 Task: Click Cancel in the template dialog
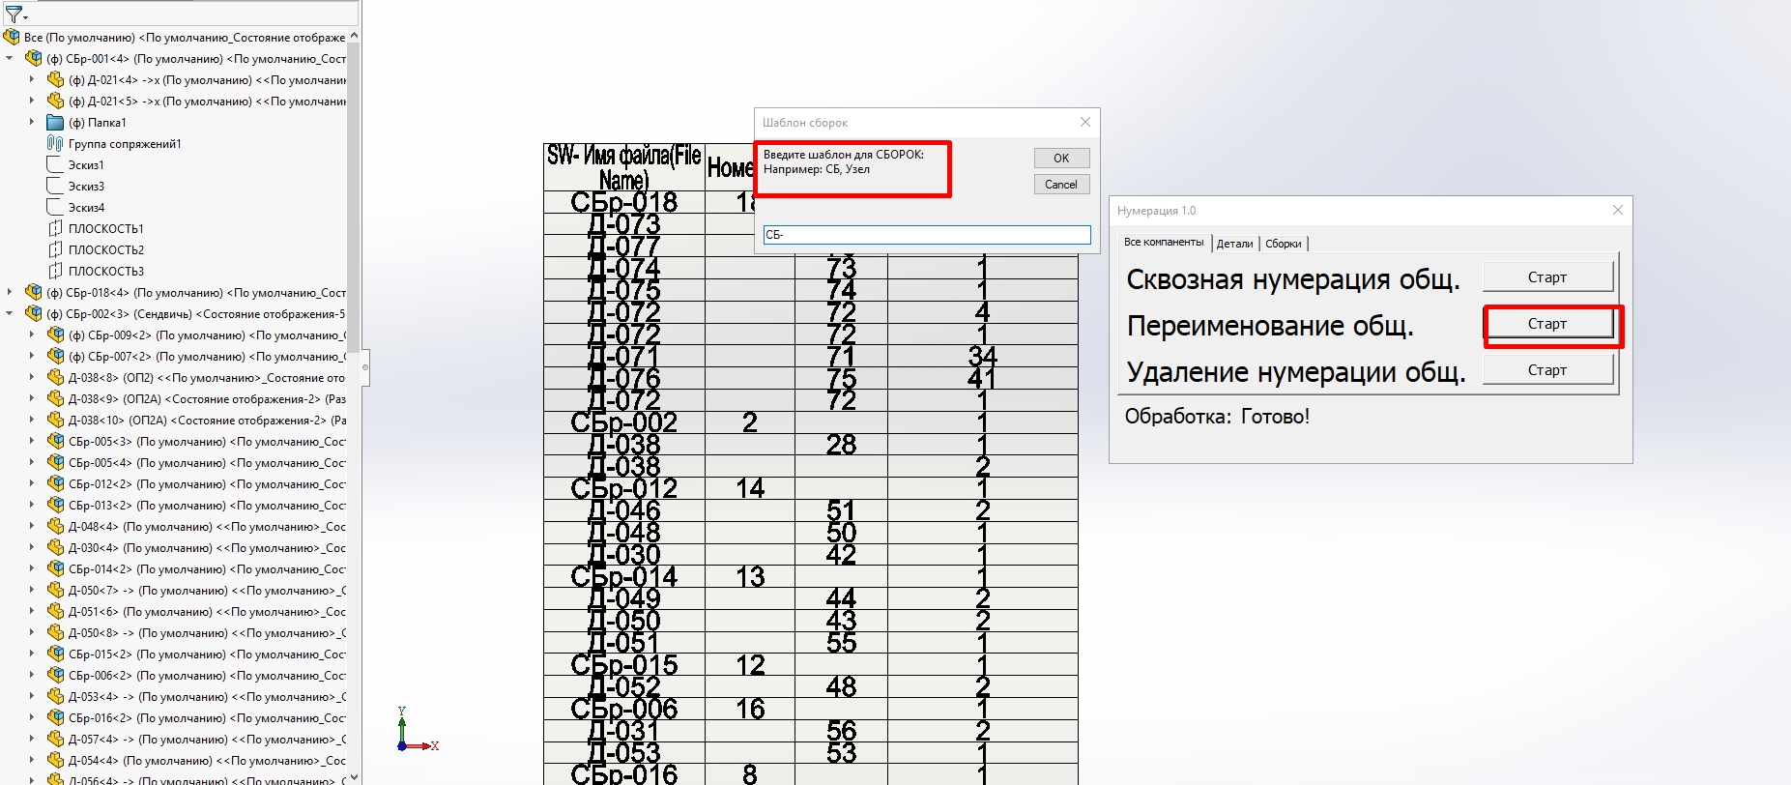1060,185
